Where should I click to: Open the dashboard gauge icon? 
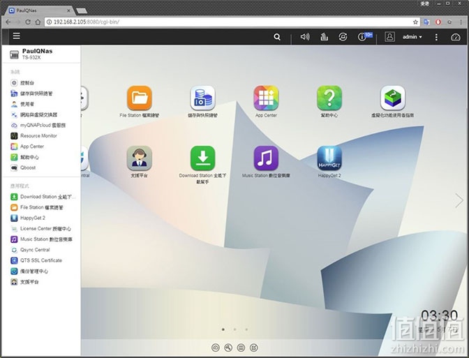click(x=455, y=37)
